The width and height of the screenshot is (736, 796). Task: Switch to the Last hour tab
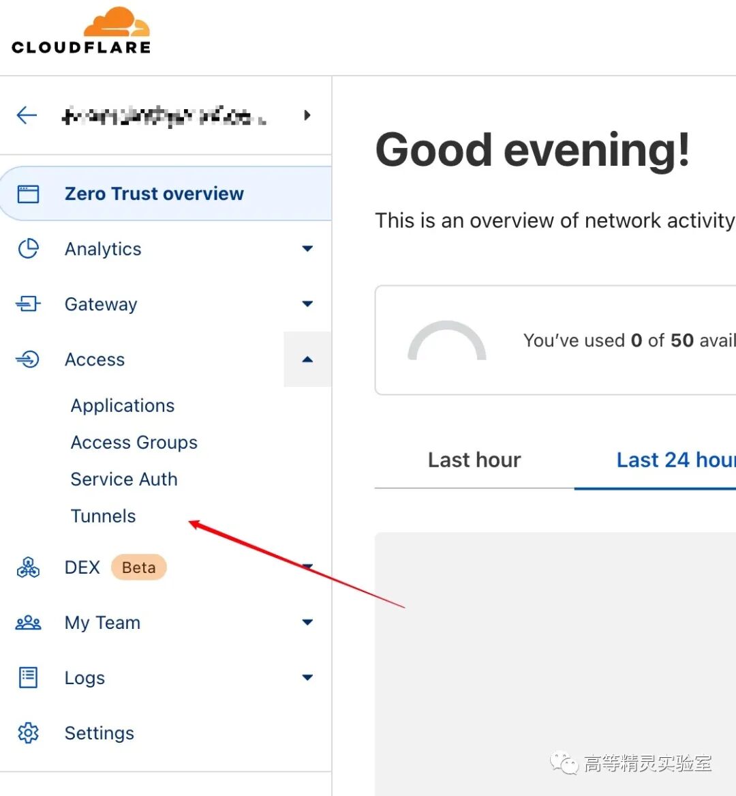[x=474, y=460]
